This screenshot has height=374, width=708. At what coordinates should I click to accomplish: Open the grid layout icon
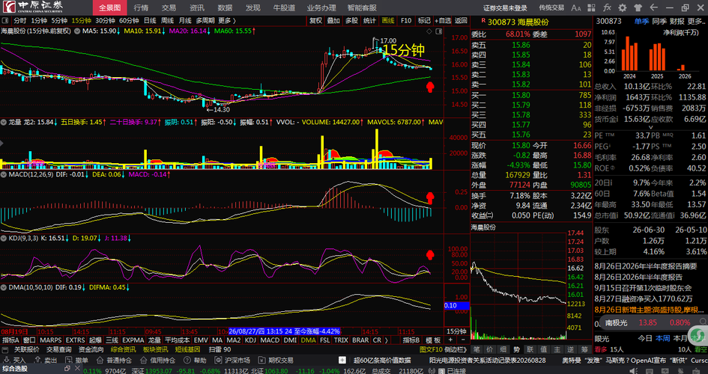[x=592, y=7]
